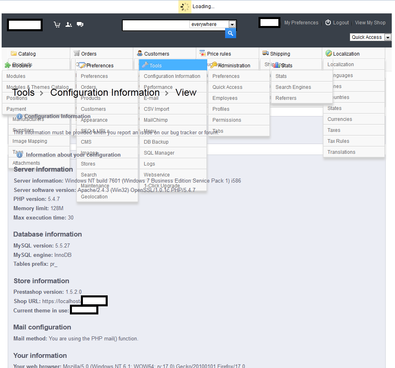
Task: Click the Customers person icon
Action: pyautogui.click(x=139, y=53)
